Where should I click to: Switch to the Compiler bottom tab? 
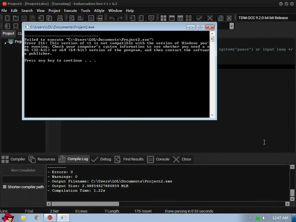coord(13,159)
